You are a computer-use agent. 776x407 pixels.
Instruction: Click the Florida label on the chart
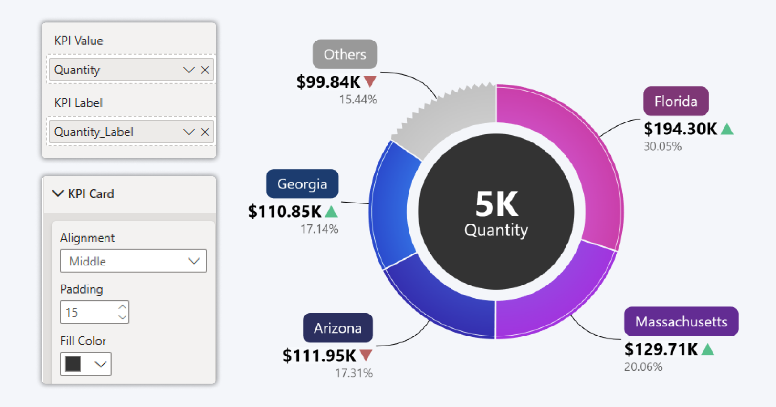(x=675, y=101)
